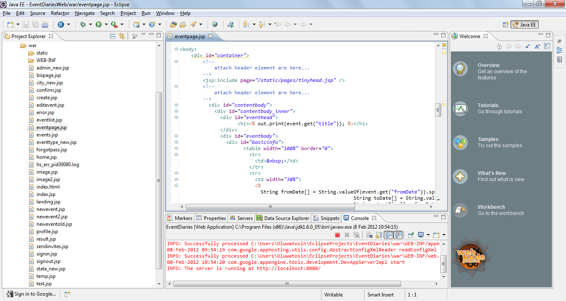Switch to the Servers tab
Viewport: 566px width, 301px height.
tap(241, 218)
